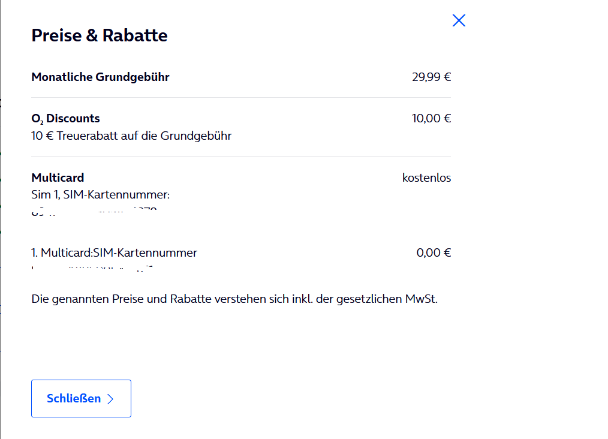The height and width of the screenshot is (439, 608).
Task: Close the Preise & Rabatte dialog with X
Action: tap(459, 20)
